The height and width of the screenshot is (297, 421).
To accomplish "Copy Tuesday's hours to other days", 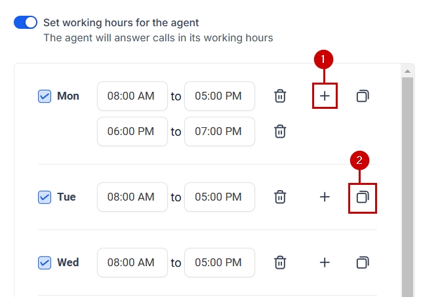I will coord(363,197).
